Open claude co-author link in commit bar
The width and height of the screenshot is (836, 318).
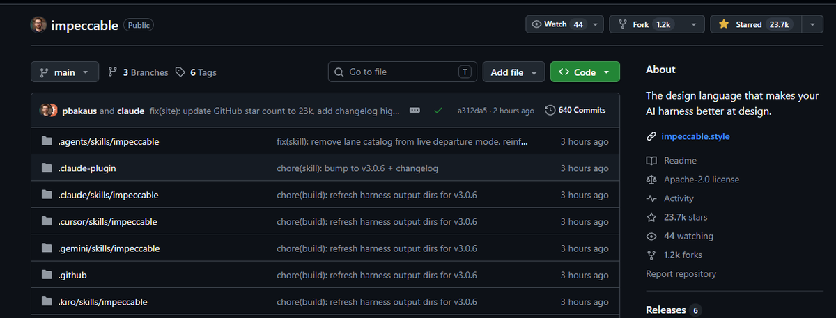pos(130,111)
